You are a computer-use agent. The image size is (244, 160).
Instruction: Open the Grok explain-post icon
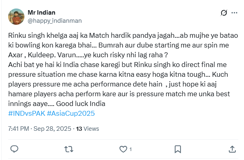(224, 13)
